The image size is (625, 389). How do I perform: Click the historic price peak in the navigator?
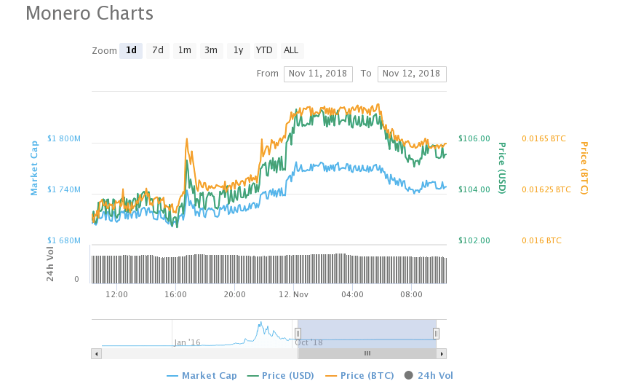[260, 323]
